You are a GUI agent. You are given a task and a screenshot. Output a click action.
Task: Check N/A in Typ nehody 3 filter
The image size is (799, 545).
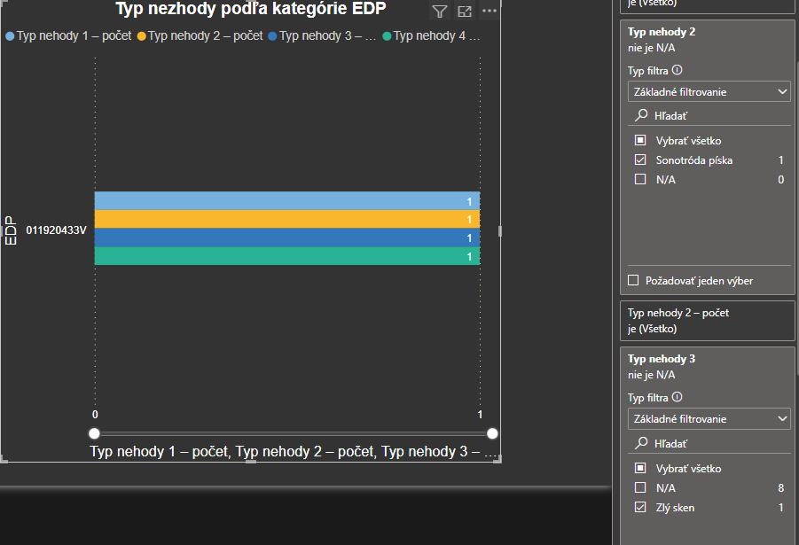click(x=640, y=487)
